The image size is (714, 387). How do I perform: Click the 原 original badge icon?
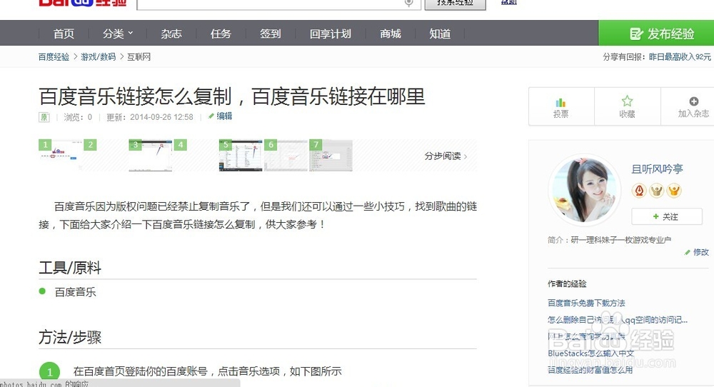(x=44, y=117)
